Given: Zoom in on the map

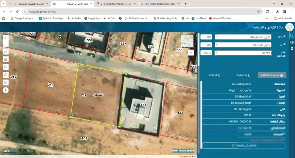Looking at the screenshot, I should pos(6,38).
